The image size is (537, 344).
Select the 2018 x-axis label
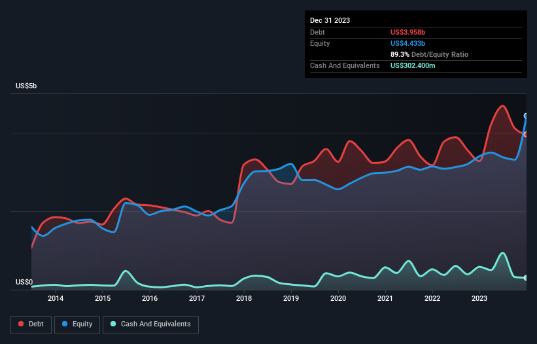pyautogui.click(x=244, y=298)
